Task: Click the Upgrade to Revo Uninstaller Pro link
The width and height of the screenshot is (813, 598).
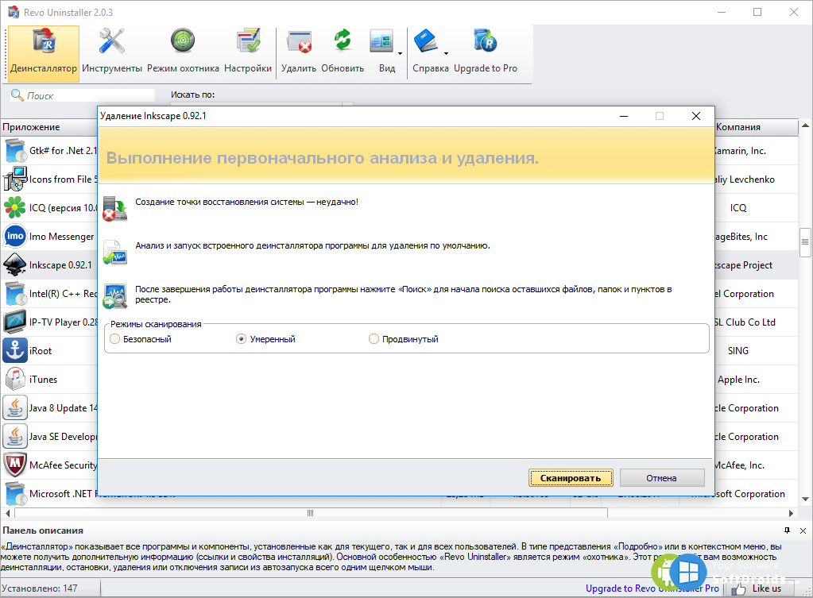Action: pyautogui.click(x=652, y=588)
